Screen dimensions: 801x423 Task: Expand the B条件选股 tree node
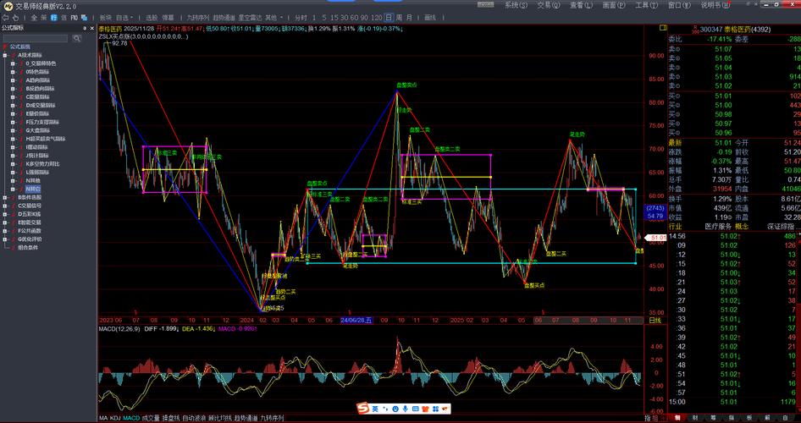6,197
